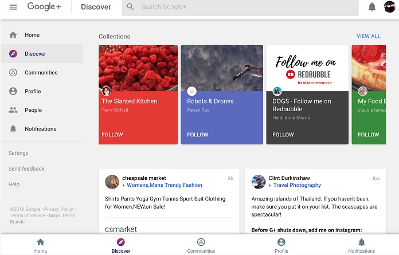Click the Profile person icon in sidebar

click(13, 91)
